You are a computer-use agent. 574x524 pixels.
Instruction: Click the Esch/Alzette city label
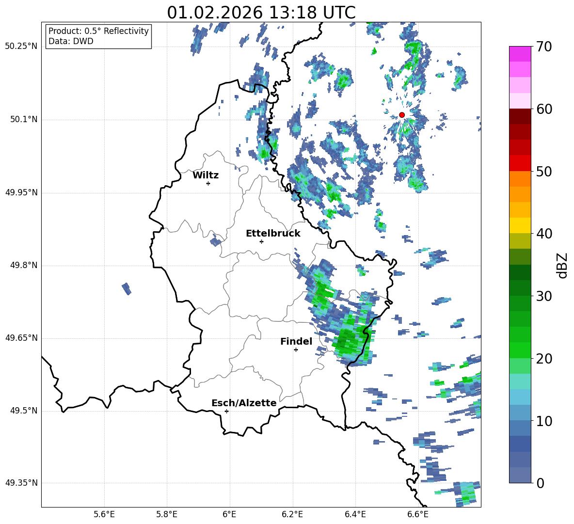(x=244, y=403)
